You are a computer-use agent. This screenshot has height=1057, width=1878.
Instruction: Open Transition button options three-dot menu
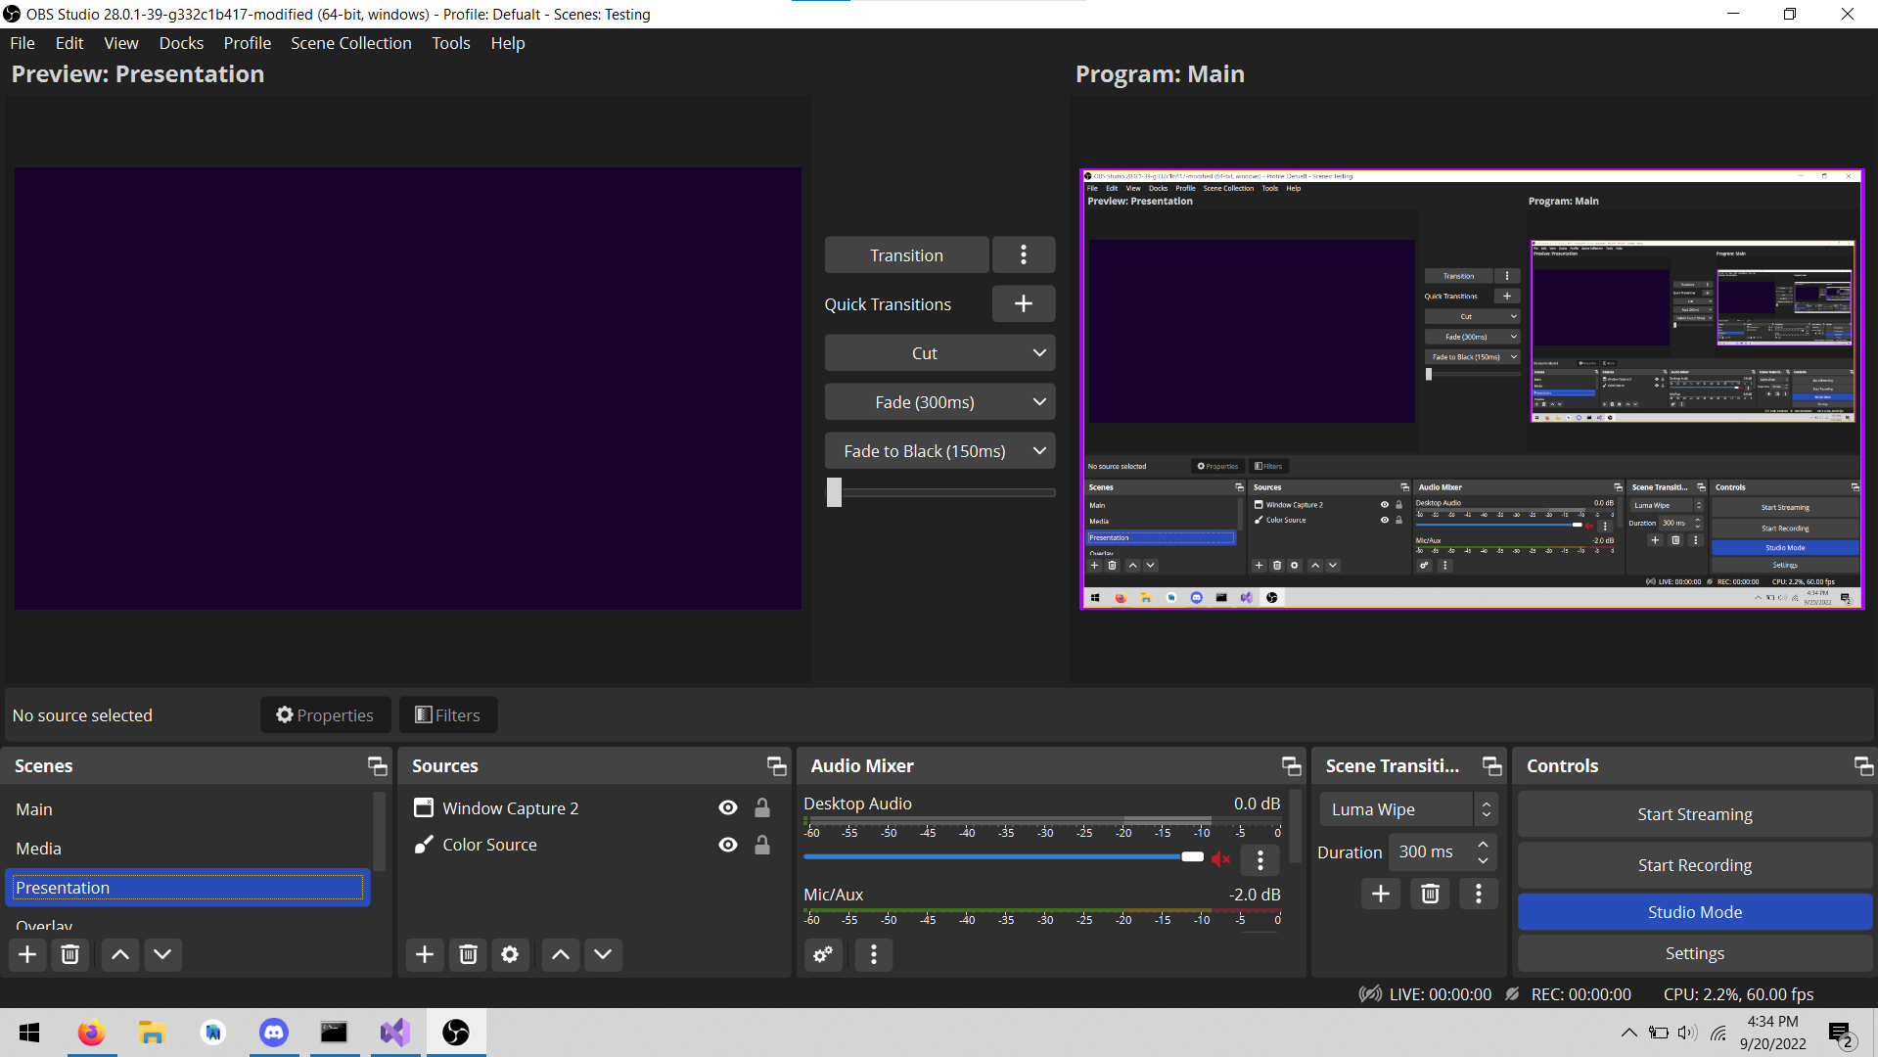point(1024,254)
